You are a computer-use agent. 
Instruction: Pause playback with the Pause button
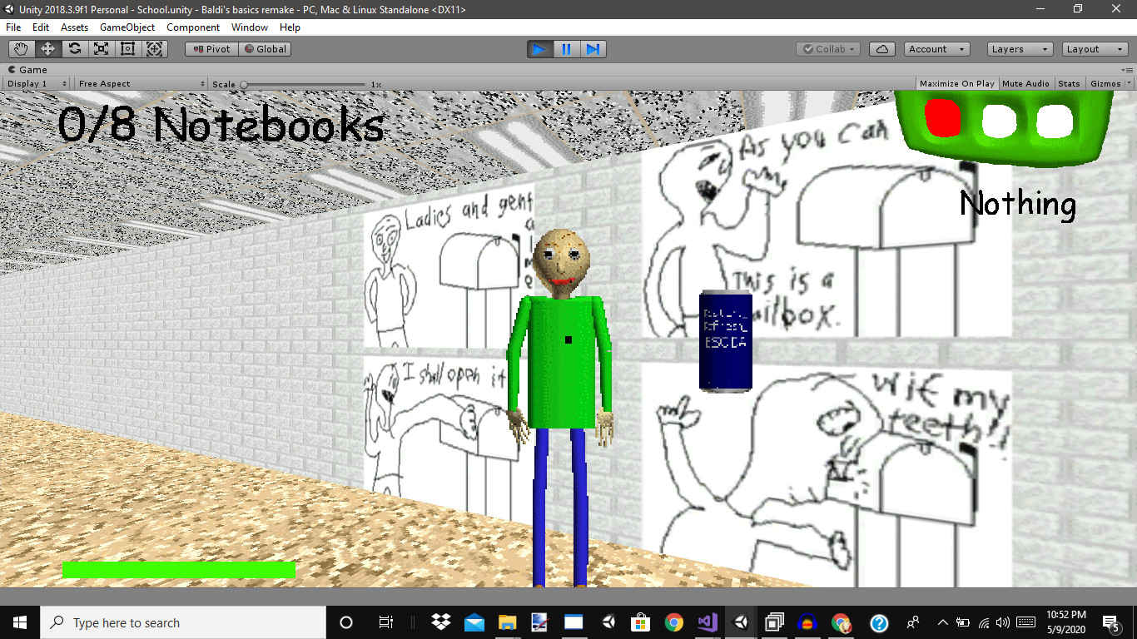[566, 49]
